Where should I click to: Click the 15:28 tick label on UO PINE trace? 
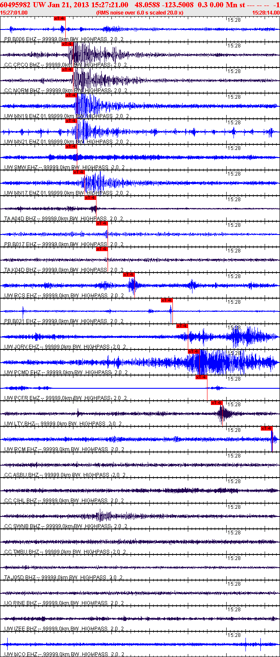coord(234,584)
